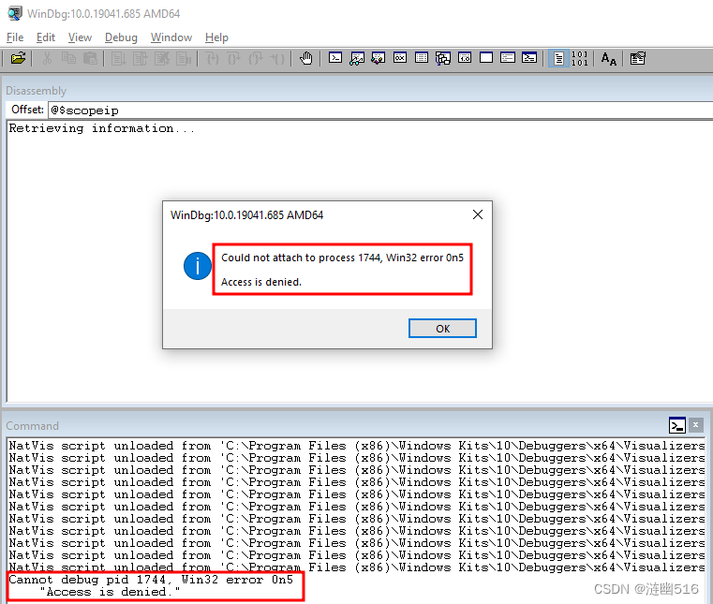713x604 pixels.
Task: Open the Window menu
Action: (x=171, y=37)
